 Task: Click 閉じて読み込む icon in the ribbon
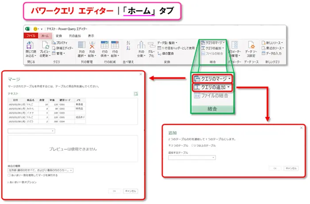[30, 45]
